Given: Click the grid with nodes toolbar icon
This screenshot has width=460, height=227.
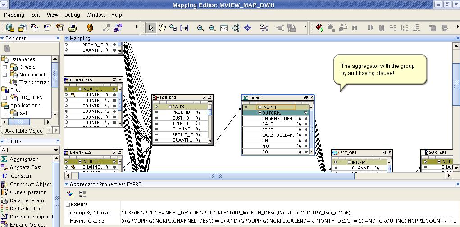Looking at the screenshot, I should pos(264,28).
